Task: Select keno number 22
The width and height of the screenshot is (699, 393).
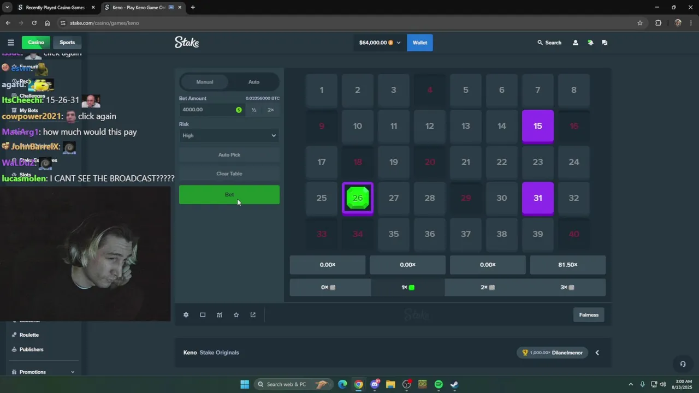Action: [502, 162]
